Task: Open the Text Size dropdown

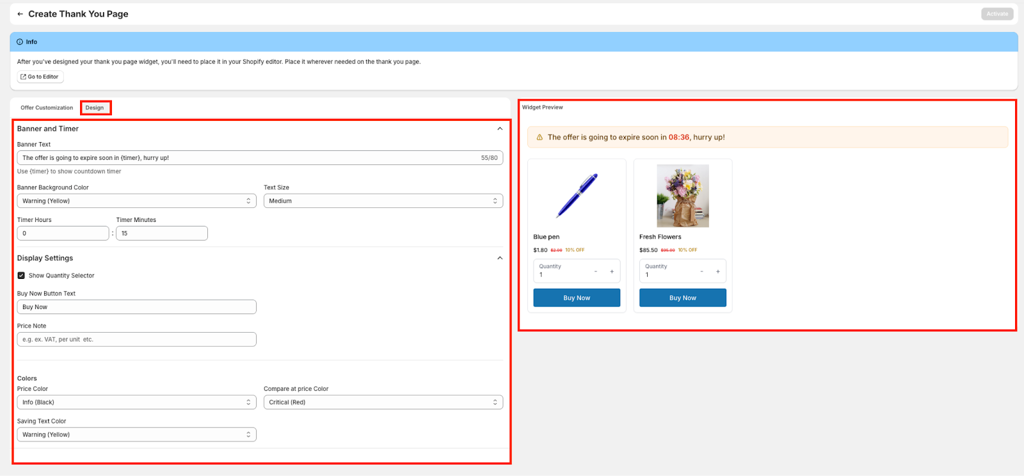Action: point(383,201)
